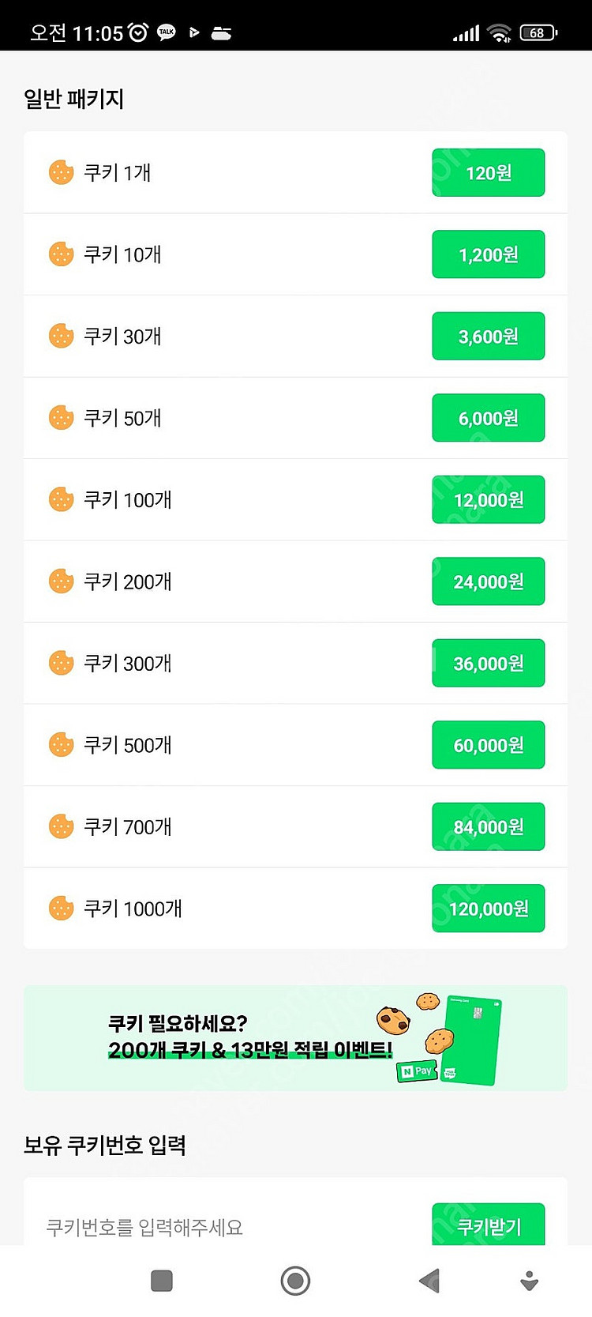The image size is (592, 1317).
Task: Tap the KakaoTalk notification icon in status bar
Action: point(166,32)
